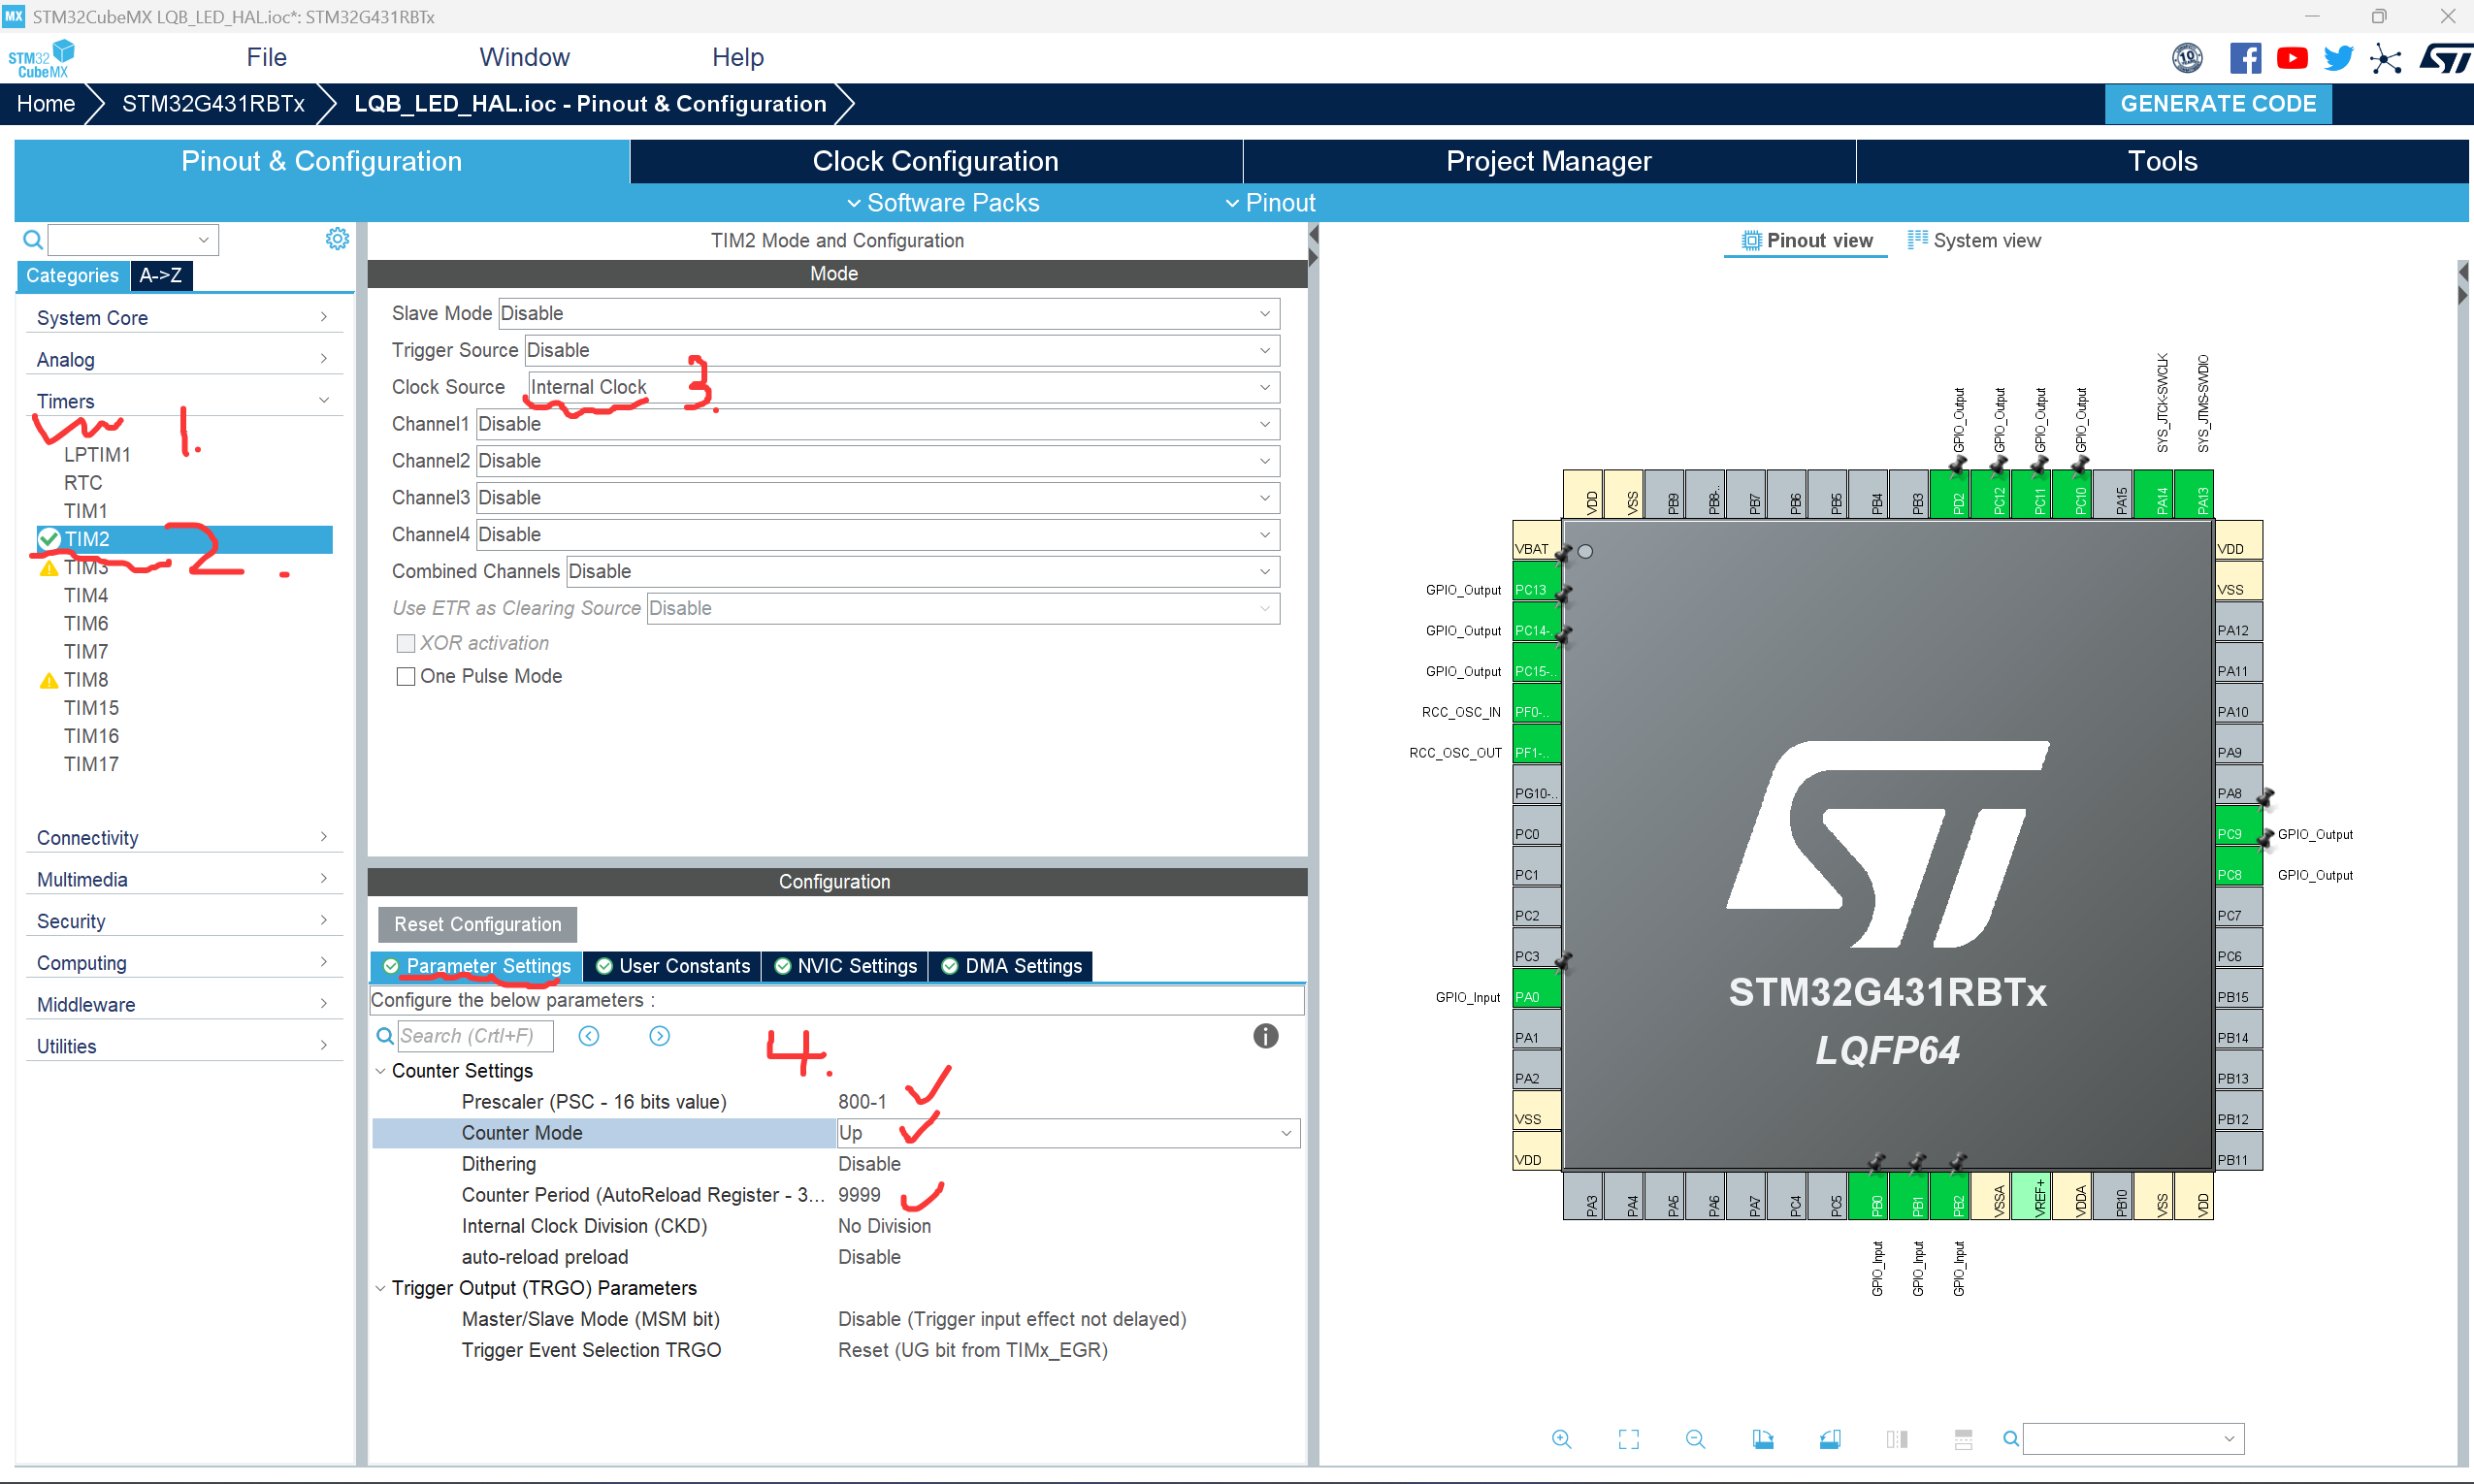The image size is (2474, 1484).
Task: Open the NVIC Settings tab
Action: [x=845, y=966]
